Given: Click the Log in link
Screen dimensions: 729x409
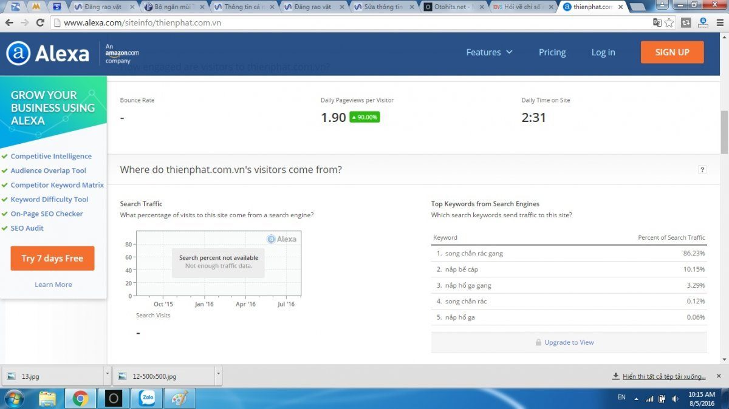Looking at the screenshot, I should pyautogui.click(x=603, y=52).
